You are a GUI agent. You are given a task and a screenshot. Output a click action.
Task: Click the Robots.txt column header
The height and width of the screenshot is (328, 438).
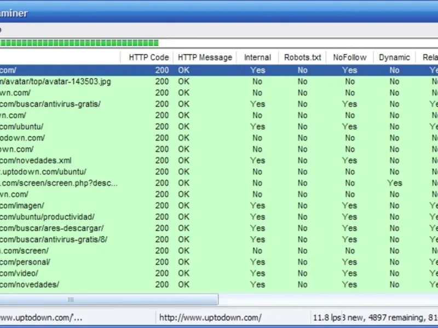point(303,57)
